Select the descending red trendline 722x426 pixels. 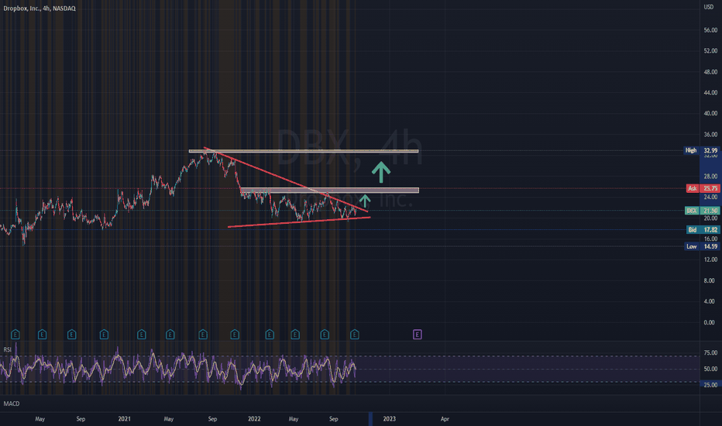286,179
